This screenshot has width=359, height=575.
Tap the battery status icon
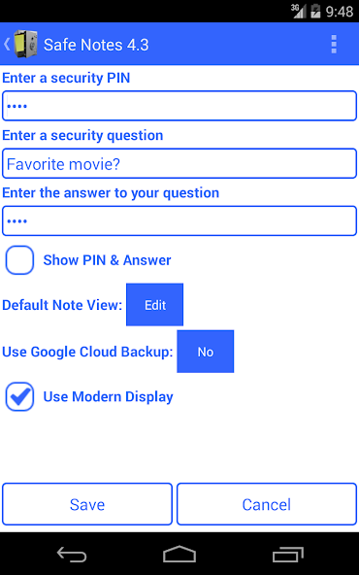(x=315, y=12)
